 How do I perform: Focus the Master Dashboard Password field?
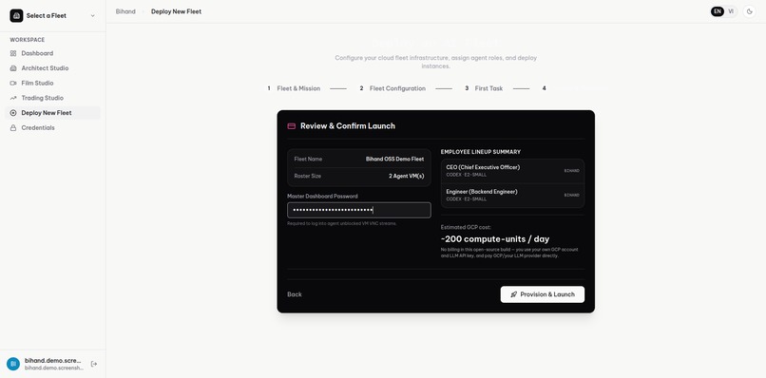(x=359, y=210)
